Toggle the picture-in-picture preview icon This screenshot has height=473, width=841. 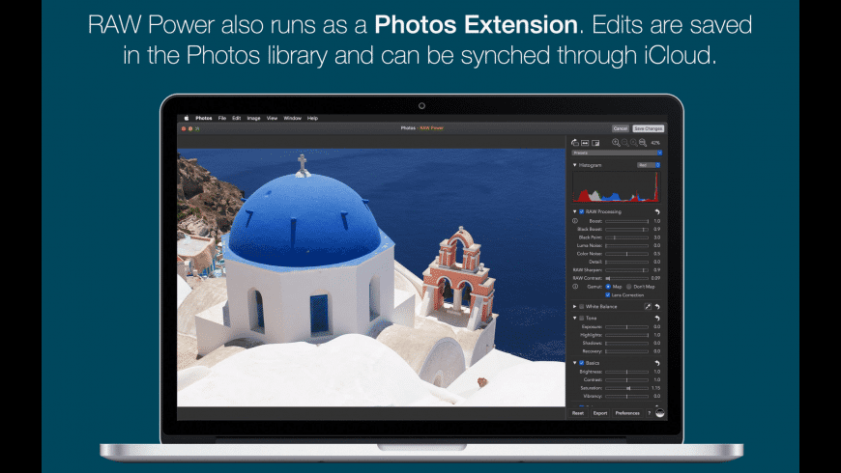(x=595, y=143)
